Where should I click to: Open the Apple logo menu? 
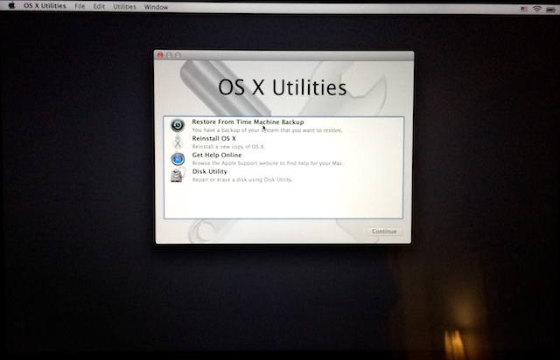[x=11, y=6]
